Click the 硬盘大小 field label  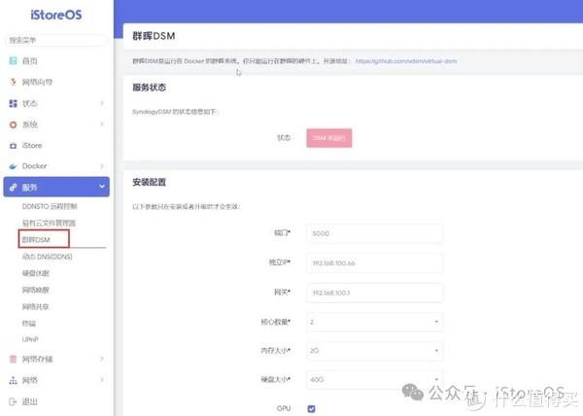[x=276, y=380]
